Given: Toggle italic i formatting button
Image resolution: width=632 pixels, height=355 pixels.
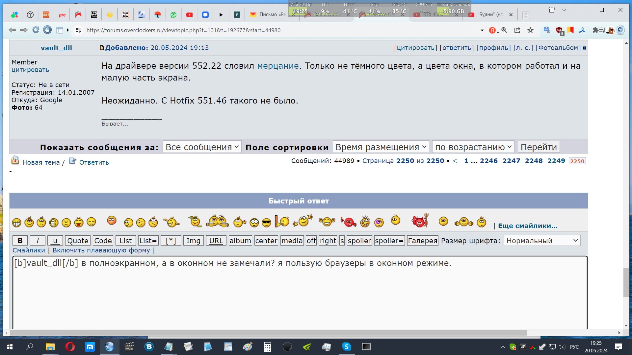Looking at the screenshot, I should click(38, 241).
